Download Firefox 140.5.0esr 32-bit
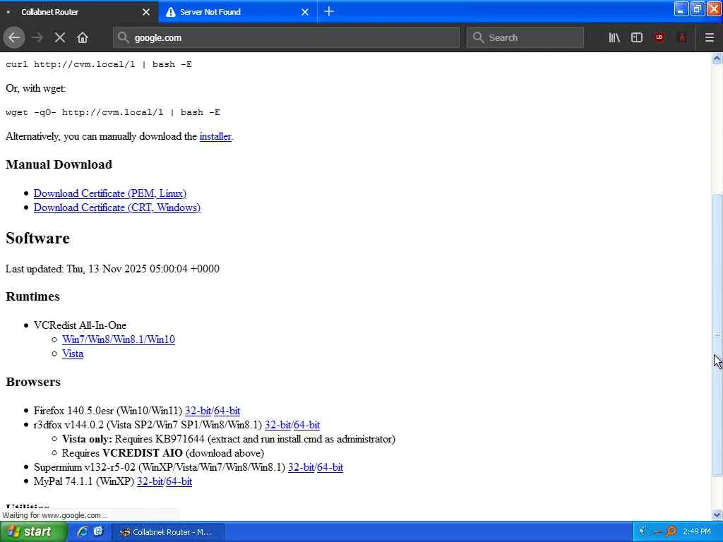Viewport: 723px width, 542px height. coord(198,411)
